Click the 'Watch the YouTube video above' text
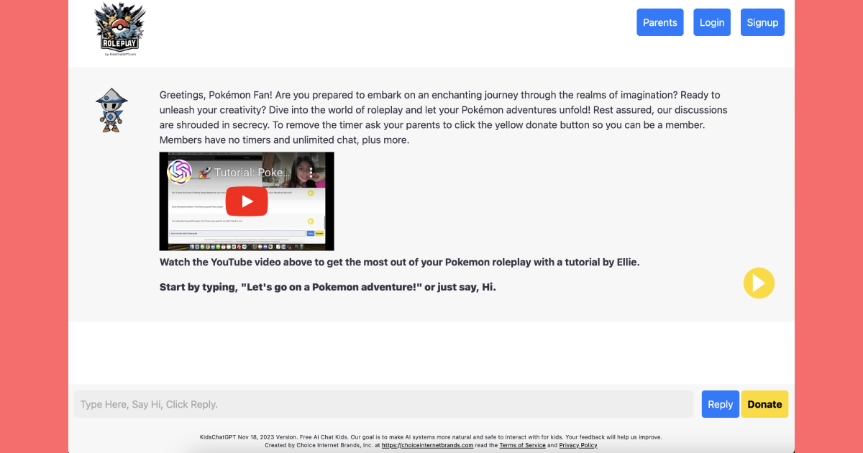This screenshot has width=863, height=453. 399,262
